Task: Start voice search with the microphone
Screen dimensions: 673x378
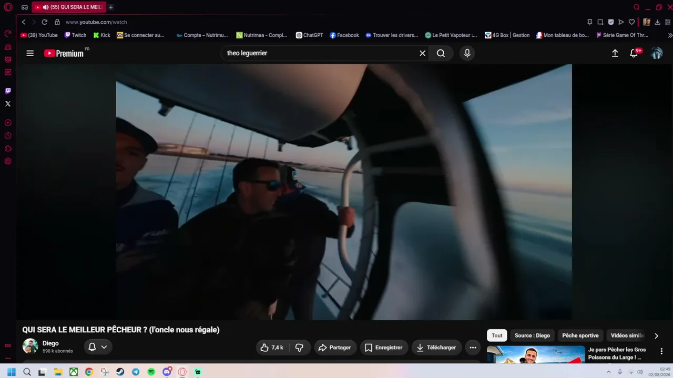Action: coord(467,53)
